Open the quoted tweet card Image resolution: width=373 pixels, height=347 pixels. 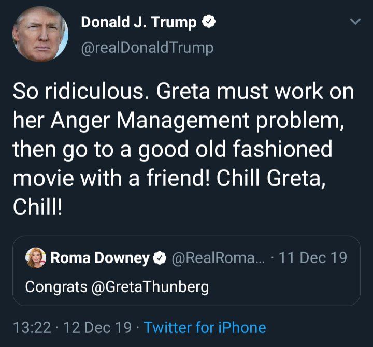187,271
